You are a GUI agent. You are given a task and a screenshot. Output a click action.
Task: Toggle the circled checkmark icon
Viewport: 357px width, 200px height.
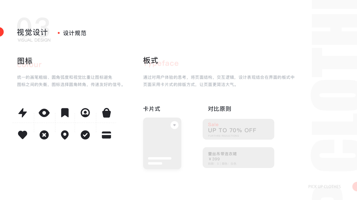(85, 135)
